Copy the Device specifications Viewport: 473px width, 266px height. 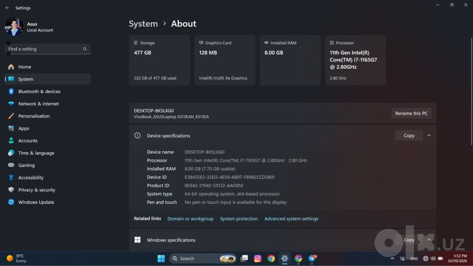point(409,136)
